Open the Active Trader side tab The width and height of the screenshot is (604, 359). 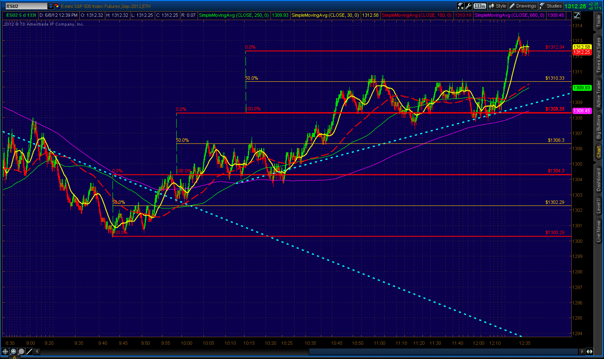tap(599, 93)
